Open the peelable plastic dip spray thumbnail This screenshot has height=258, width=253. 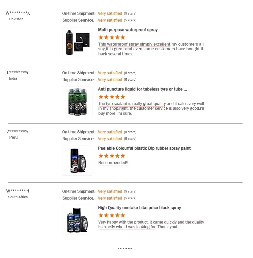tap(77, 160)
